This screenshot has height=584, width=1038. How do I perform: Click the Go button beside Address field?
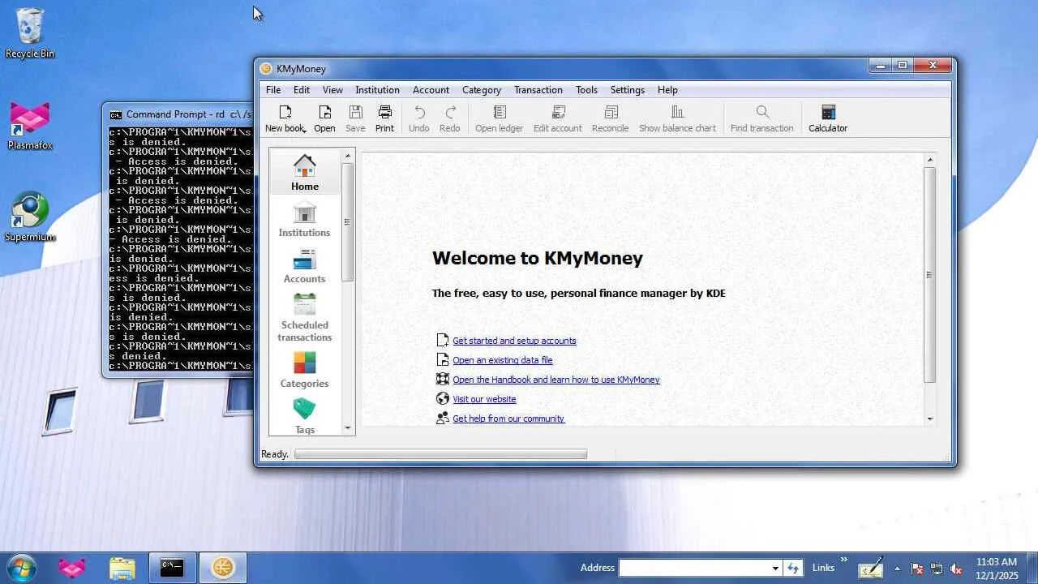coord(793,568)
